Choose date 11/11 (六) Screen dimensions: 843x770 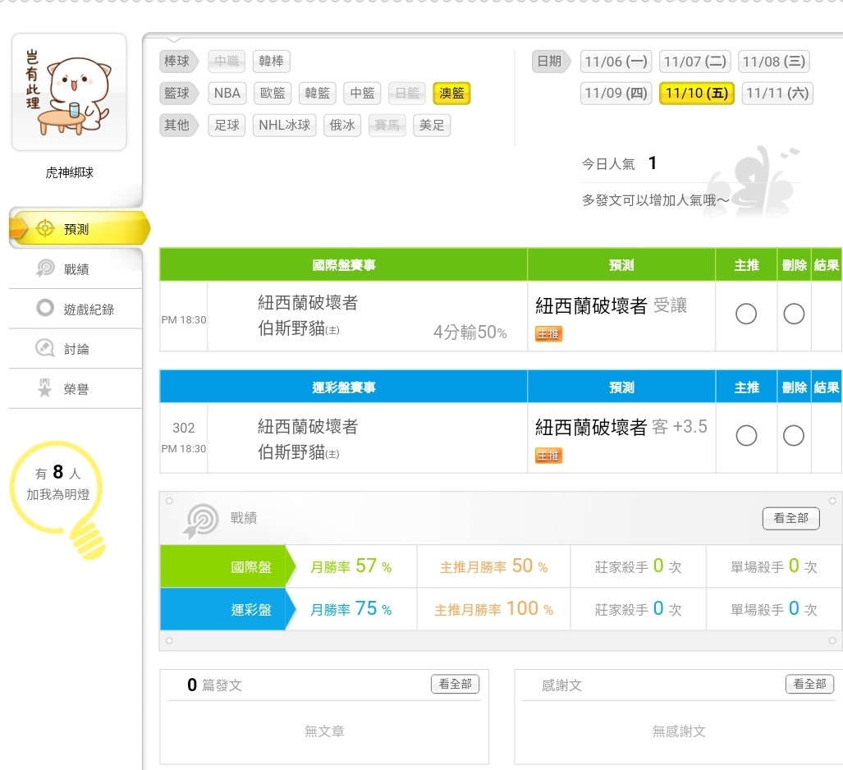click(777, 93)
